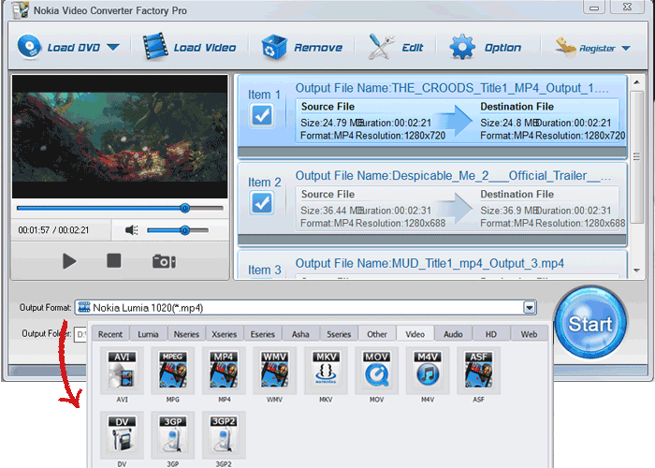Image resolution: width=655 pixels, height=468 pixels.
Task: Adjust the volume slider
Action: click(178, 230)
